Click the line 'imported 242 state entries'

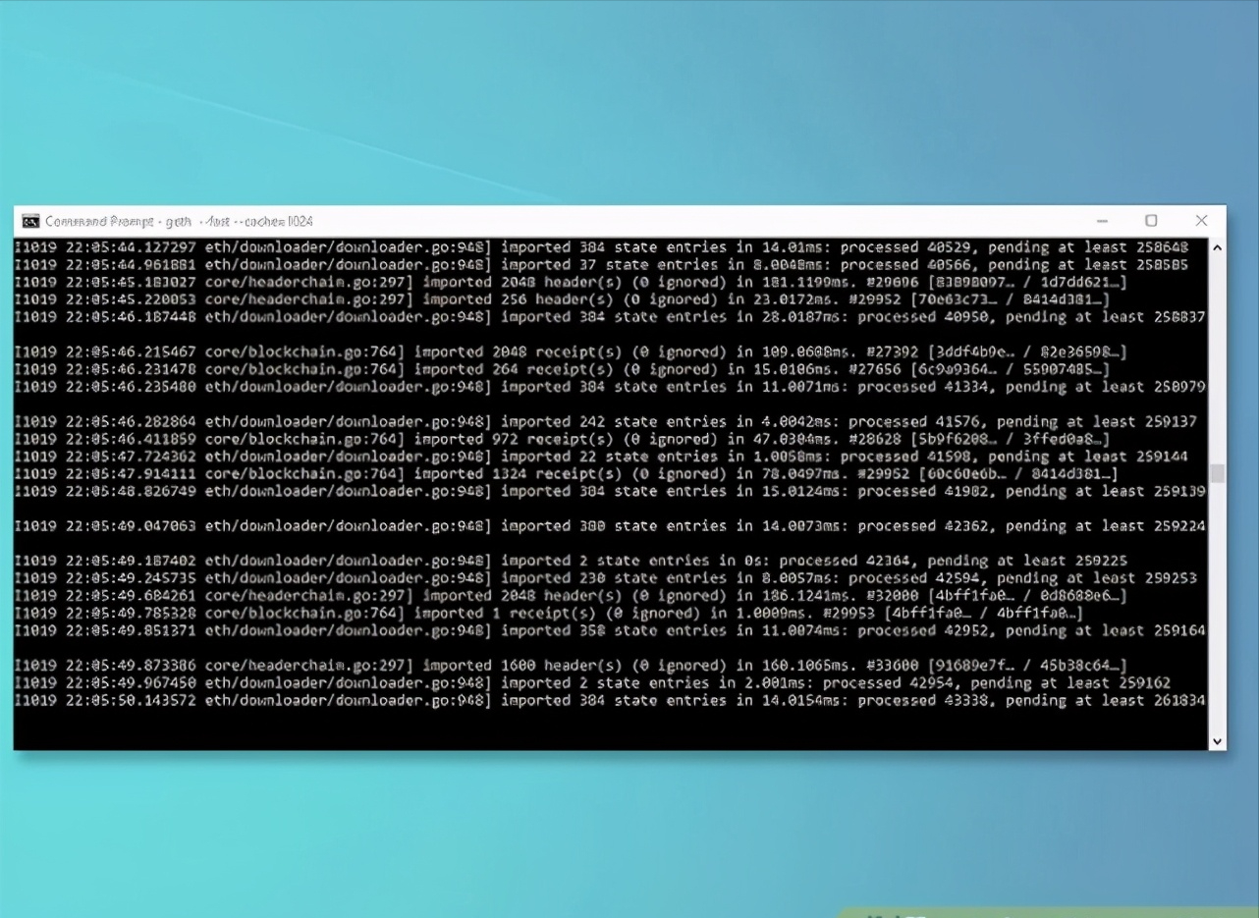(x=607, y=421)
